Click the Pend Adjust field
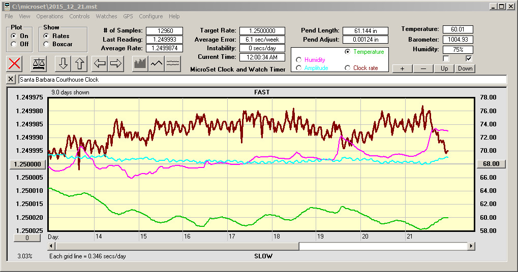This screenshot has width=518, height=272. (365, 40)
